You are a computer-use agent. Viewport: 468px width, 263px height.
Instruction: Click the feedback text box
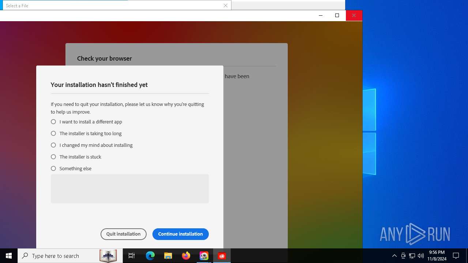tap(130, 188)
